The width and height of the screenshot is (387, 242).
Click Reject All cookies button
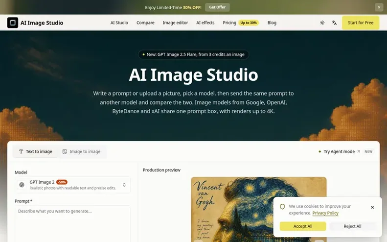(352, 226)
